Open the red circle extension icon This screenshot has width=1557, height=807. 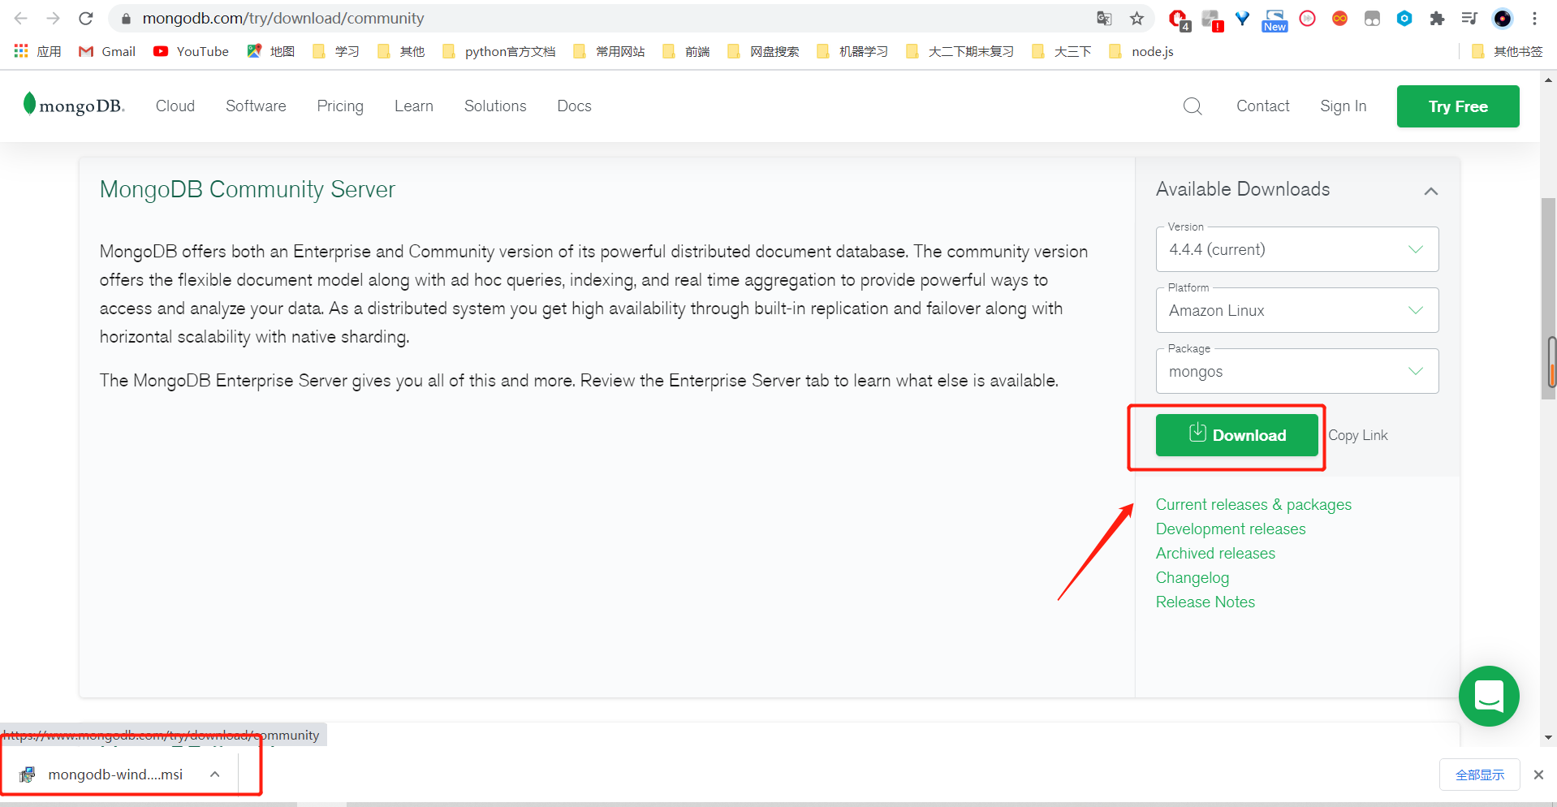pos(1307,18)
